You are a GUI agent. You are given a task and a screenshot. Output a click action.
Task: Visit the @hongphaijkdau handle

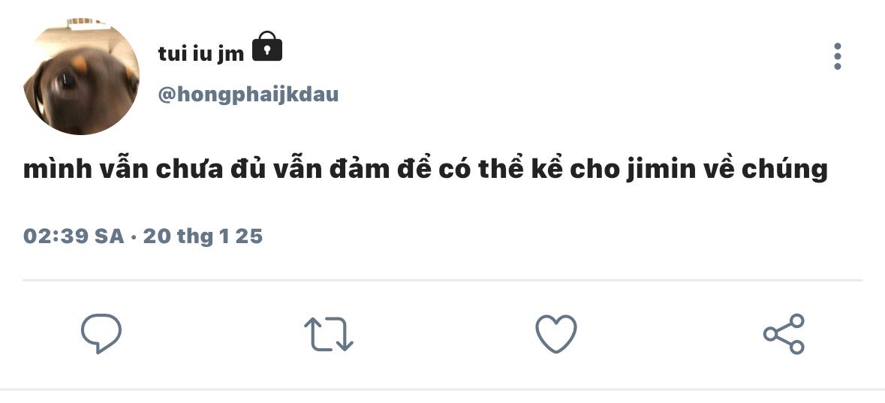coord(248,95)
